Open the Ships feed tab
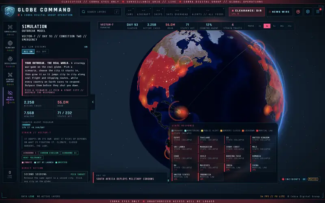The height and width of the screenshot is (203, 325). click(x=158, y=12)
